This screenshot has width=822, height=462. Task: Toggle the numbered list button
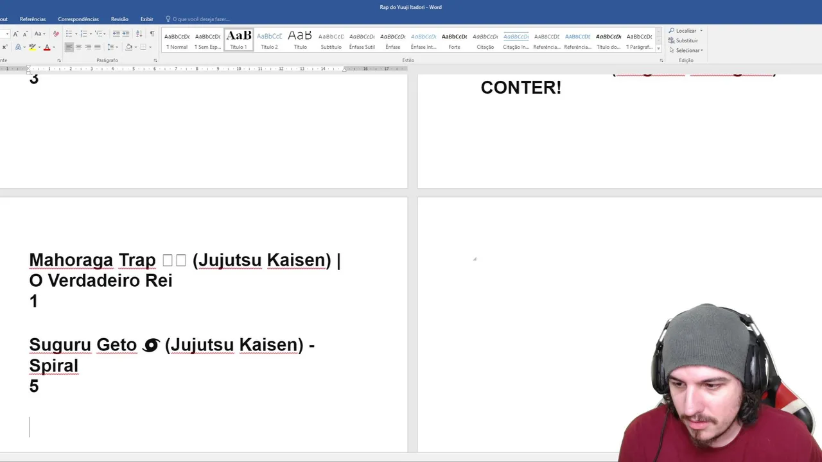83,33
